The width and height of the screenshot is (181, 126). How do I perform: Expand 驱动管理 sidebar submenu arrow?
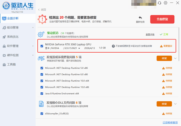click(x=33, y=28)
